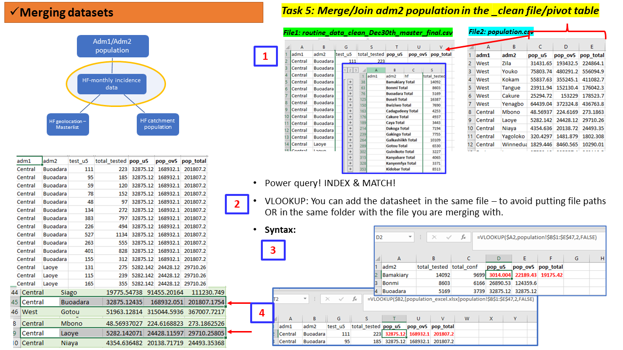Click the HF geolocation – Masterlist box
This screenshot has height=350, width=623.
click(67, 123)
